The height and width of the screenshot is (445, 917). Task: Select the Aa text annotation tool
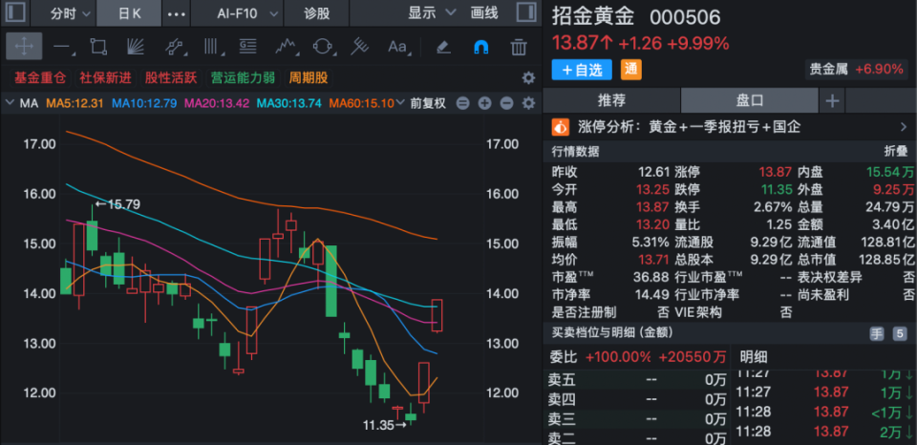tap(397, 47)
